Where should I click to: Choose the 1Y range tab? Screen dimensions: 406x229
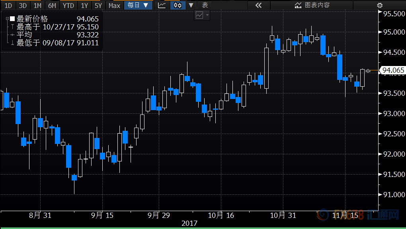point(84,5)
